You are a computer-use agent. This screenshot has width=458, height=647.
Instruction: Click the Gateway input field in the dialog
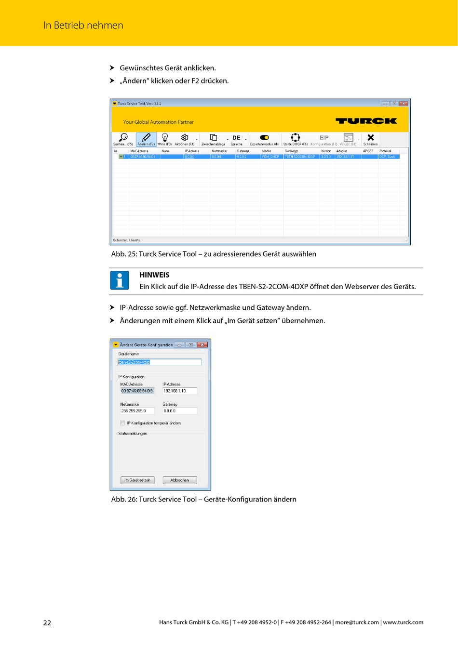click(x=179, y=411)
